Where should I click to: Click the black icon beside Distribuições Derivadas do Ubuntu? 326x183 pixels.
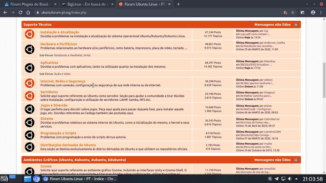(30, 147)
